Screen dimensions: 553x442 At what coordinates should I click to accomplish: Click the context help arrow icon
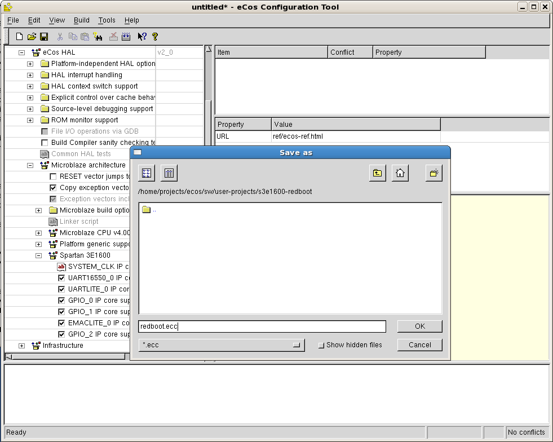(x=141, y=37)
